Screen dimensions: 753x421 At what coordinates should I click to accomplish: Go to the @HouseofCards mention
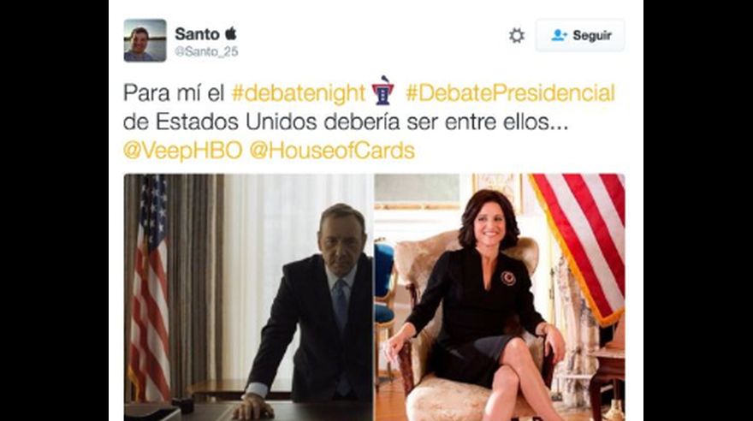(x=332, y=151)
